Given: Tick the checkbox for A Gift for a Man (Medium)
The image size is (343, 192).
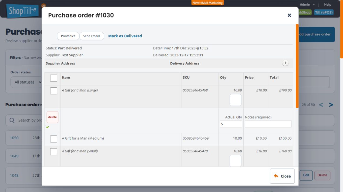Looking at the screenshot, I should coord(53,139).
